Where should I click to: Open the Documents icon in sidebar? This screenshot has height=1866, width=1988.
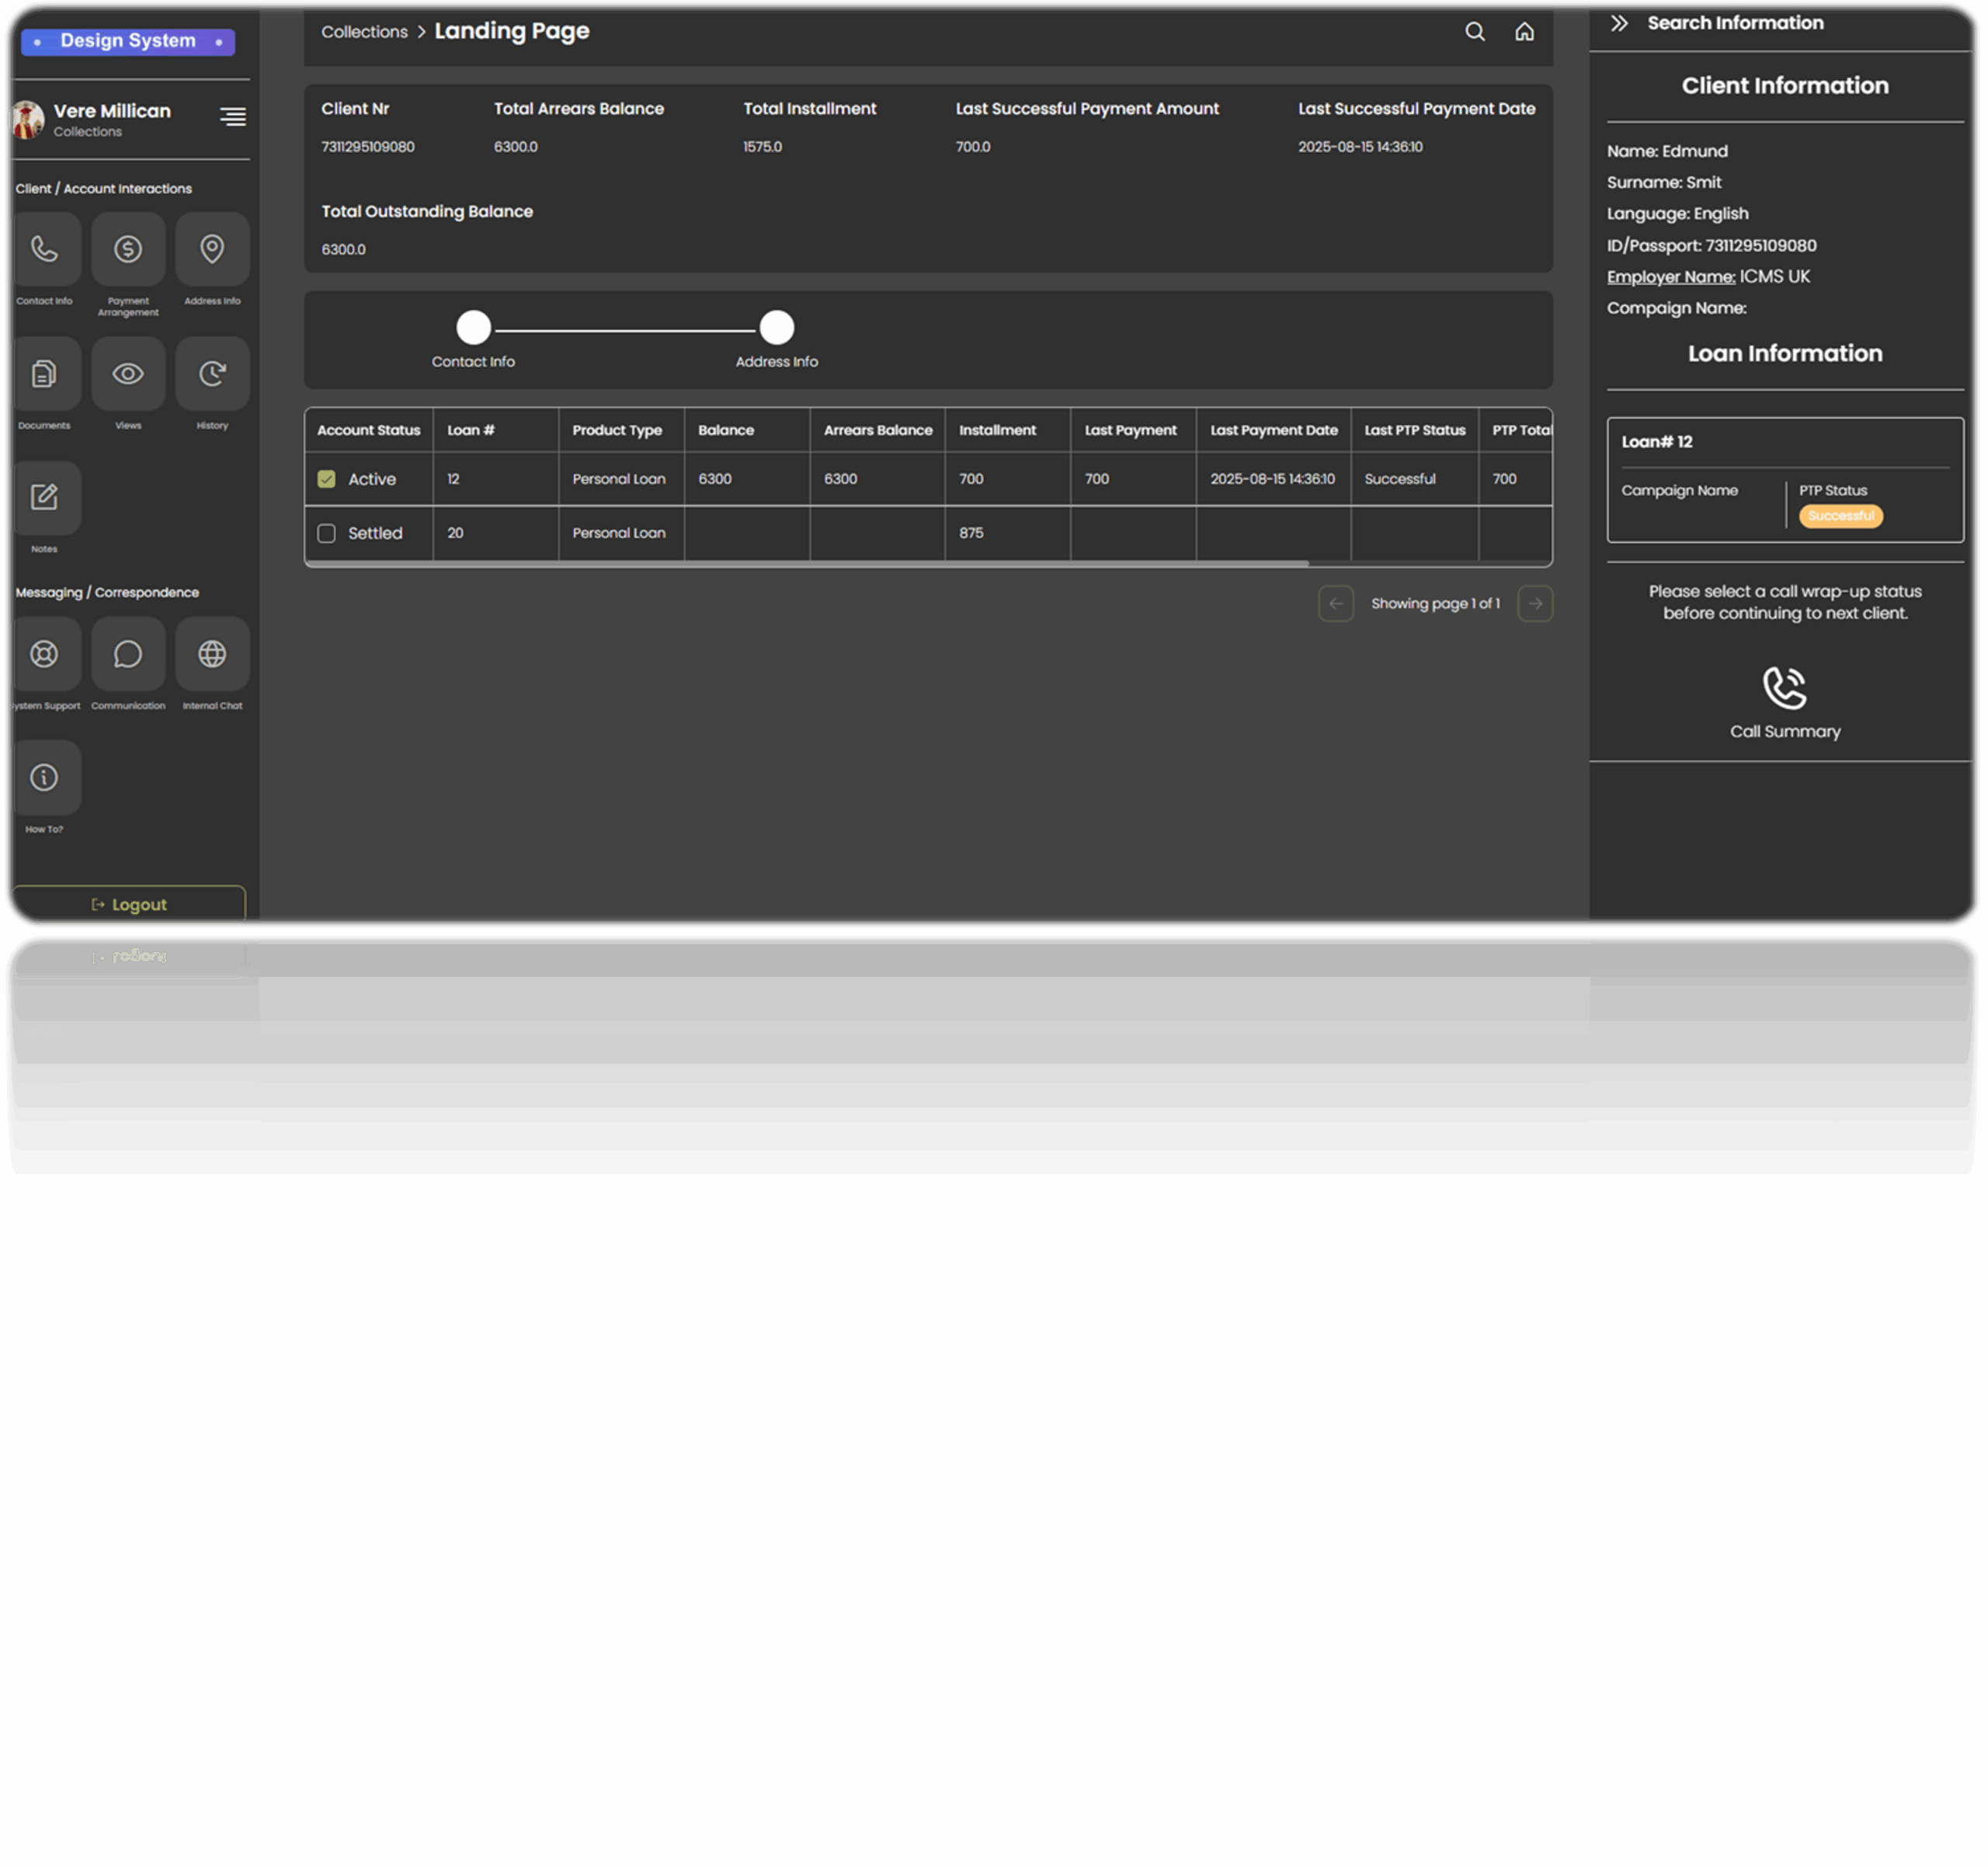tap(44, 374)
